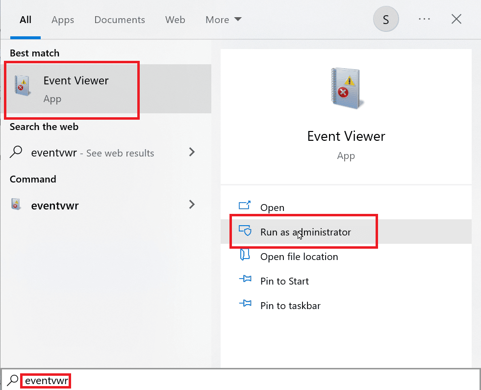
Task: Choose Open in the actions list
Action: coord(346,208)
